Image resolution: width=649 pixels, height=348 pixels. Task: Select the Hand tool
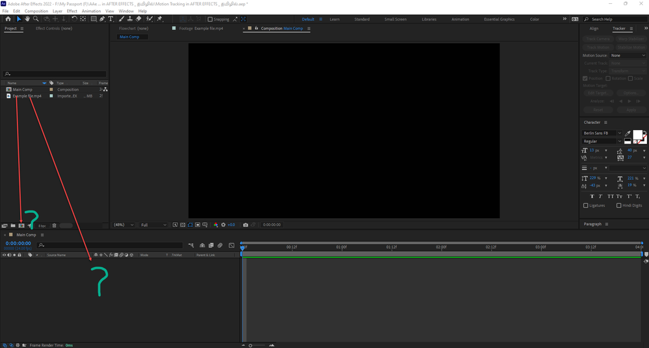(27, 19)
